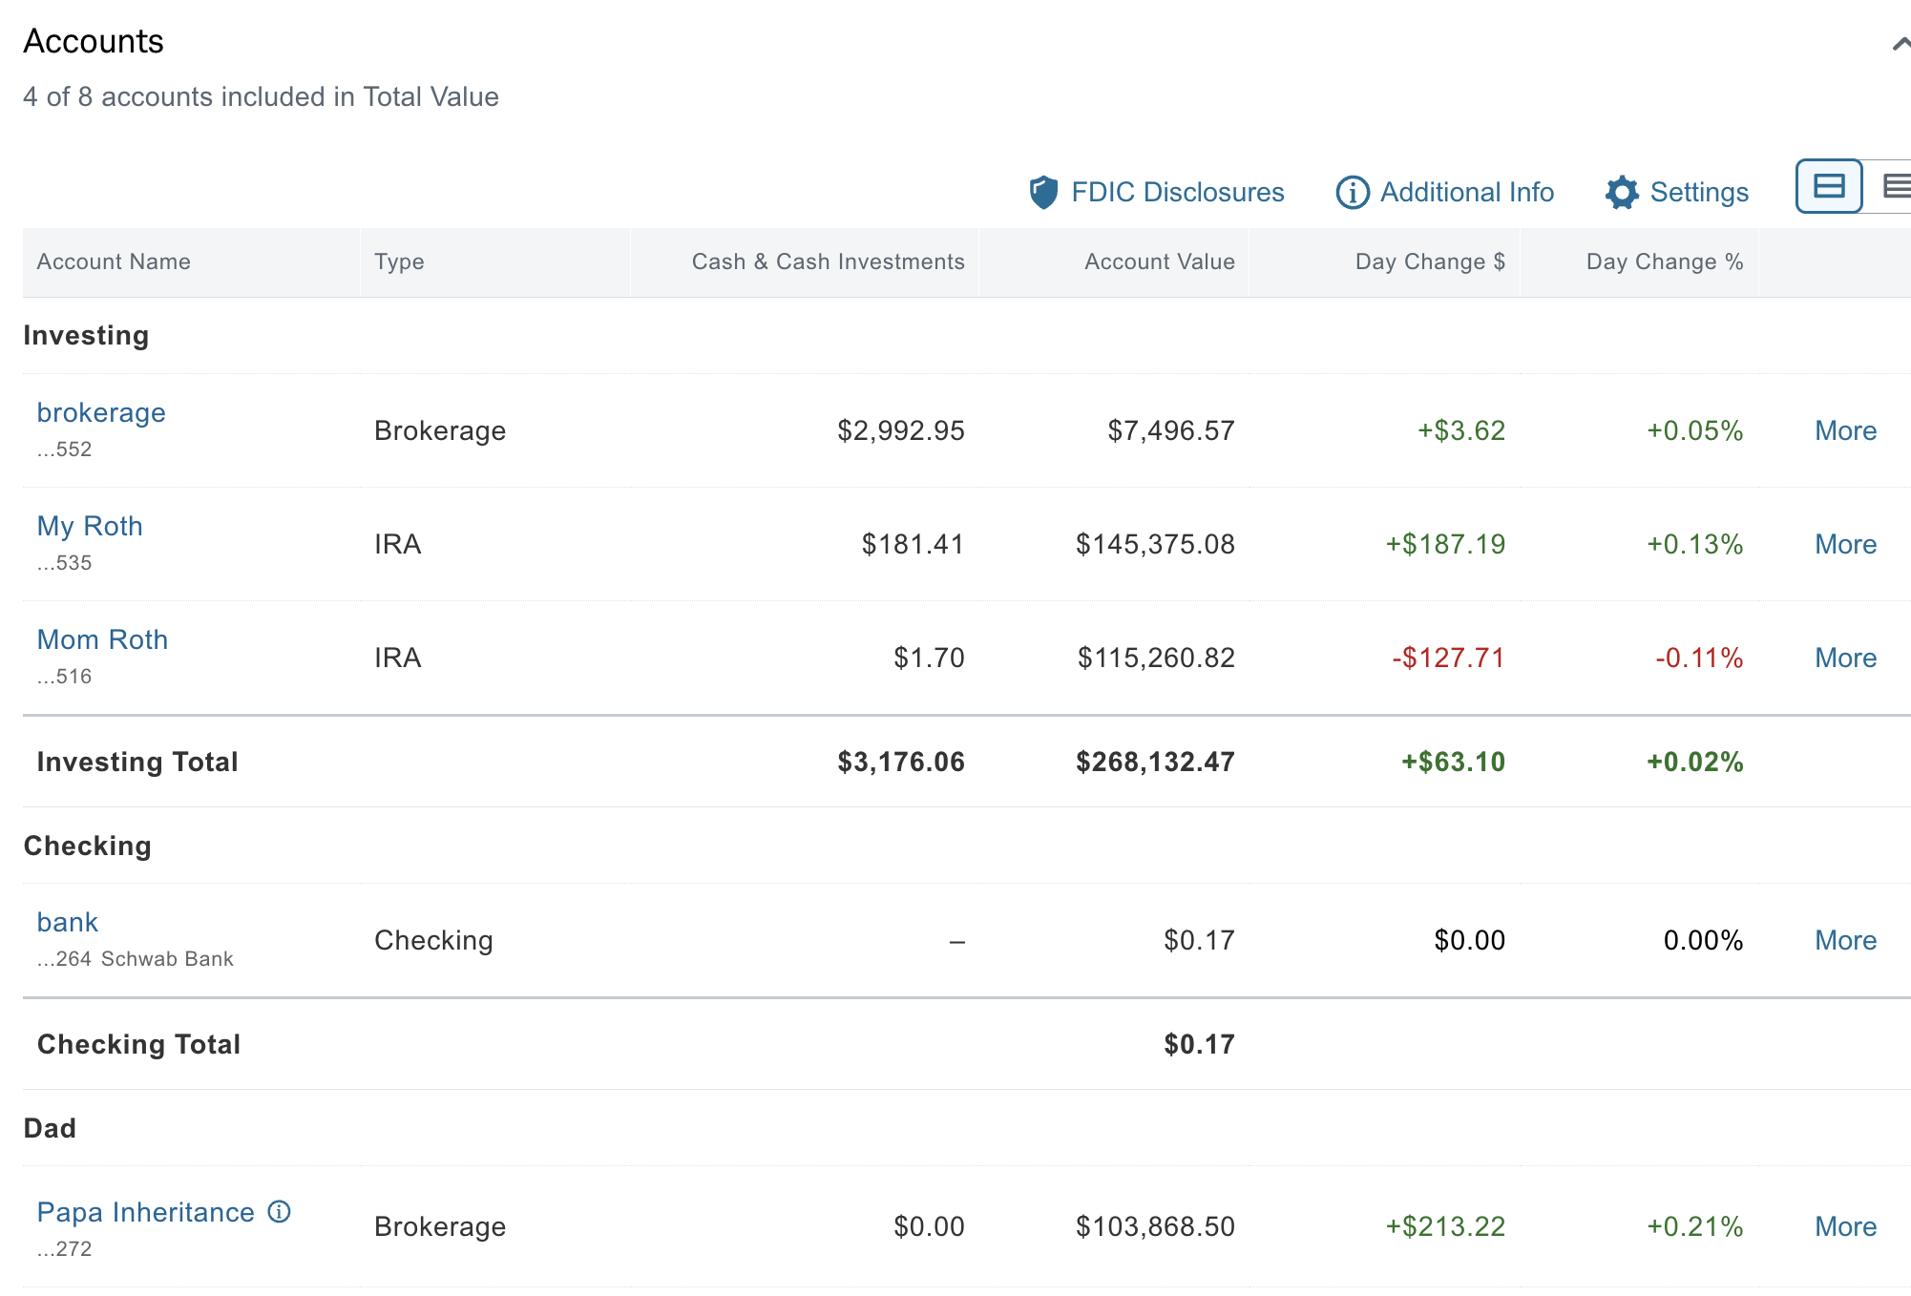This screenshot has width=1911, height=1296.
Task: Open the bank checking account
Action: pos(68,922)
